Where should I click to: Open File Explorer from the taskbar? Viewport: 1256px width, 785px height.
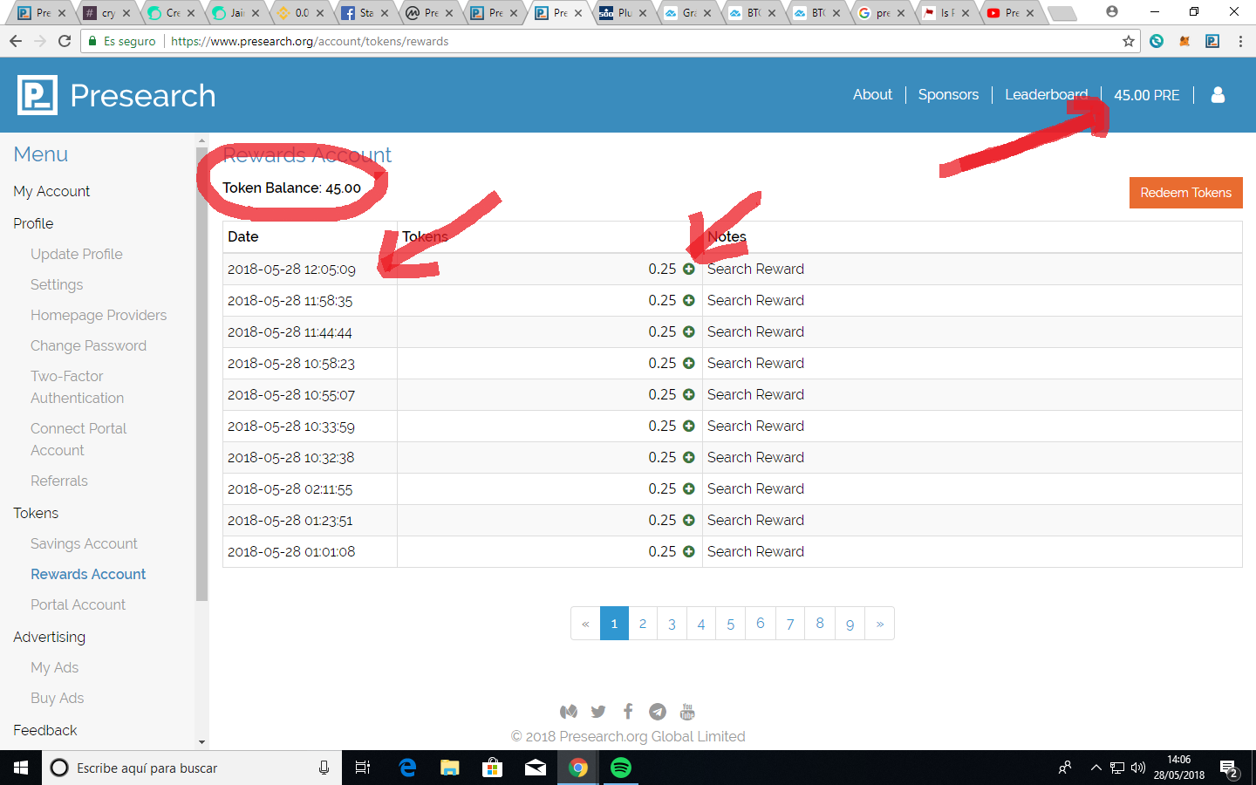(450, 768)
